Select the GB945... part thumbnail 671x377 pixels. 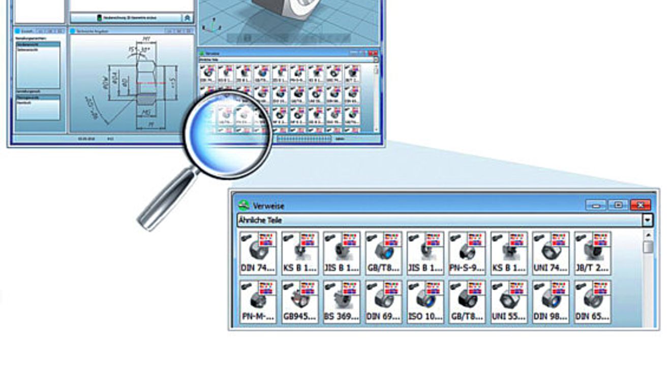click(x=300, y=302)
